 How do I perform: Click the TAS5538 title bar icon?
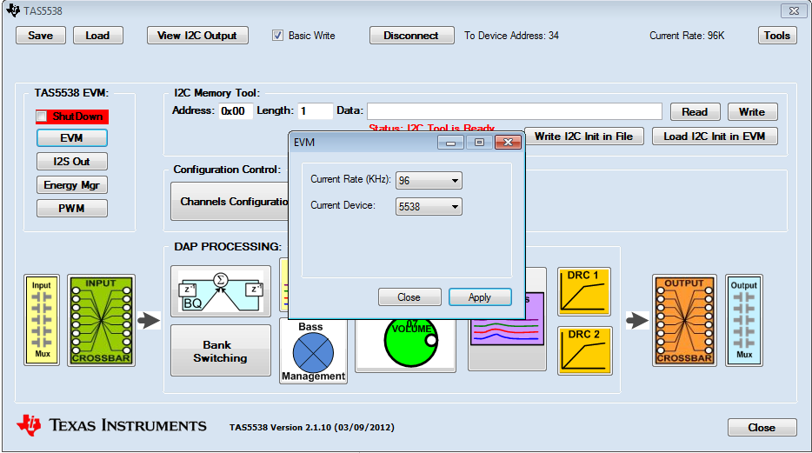pyautogui.click(x=13, y=10)
